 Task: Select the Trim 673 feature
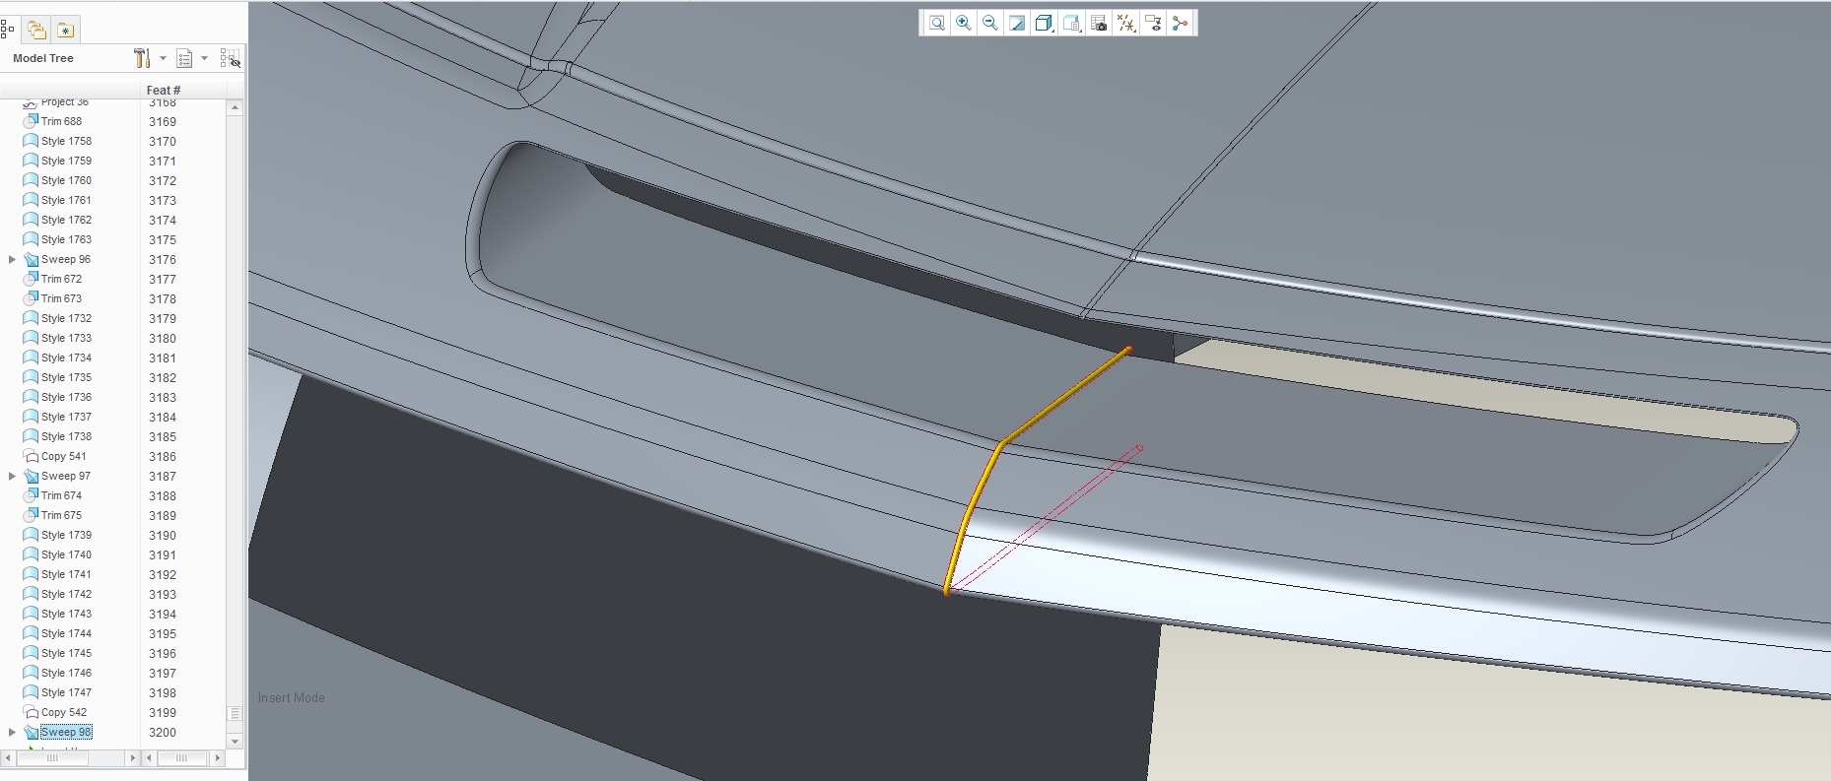[61, 298]
